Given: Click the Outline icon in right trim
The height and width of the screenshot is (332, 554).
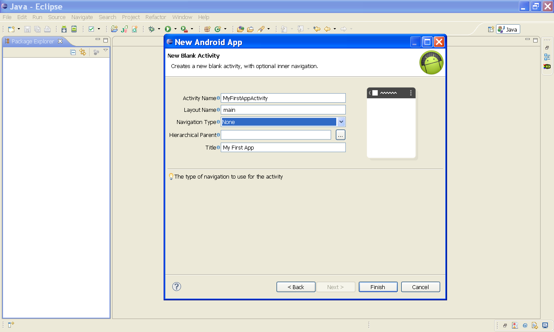Looking at the screenshot, I should click(x=547, y=57).
